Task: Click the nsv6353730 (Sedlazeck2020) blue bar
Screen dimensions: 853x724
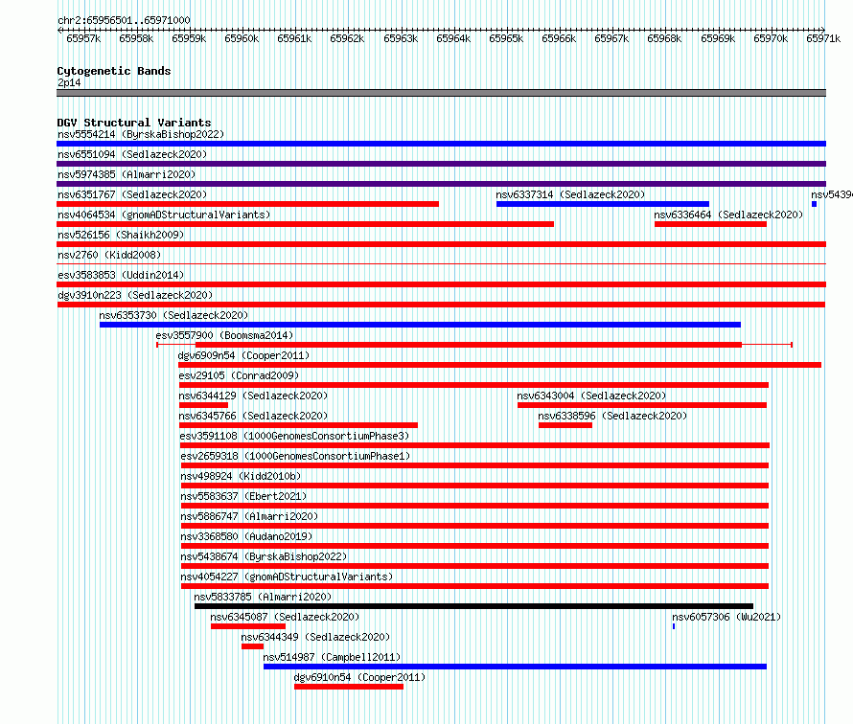Action: tap(420, 325)
